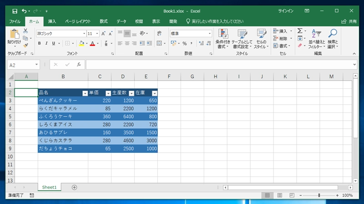Switch to the 表示 tab
The width and height of the screenshot is (364, 204).
tap(156, 21)
